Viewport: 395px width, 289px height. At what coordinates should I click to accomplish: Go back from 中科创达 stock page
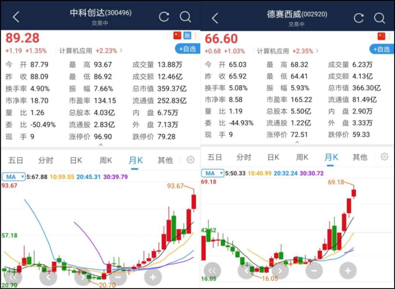[16, 17]
